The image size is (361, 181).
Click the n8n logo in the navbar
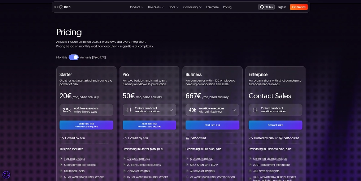[62, 7]
